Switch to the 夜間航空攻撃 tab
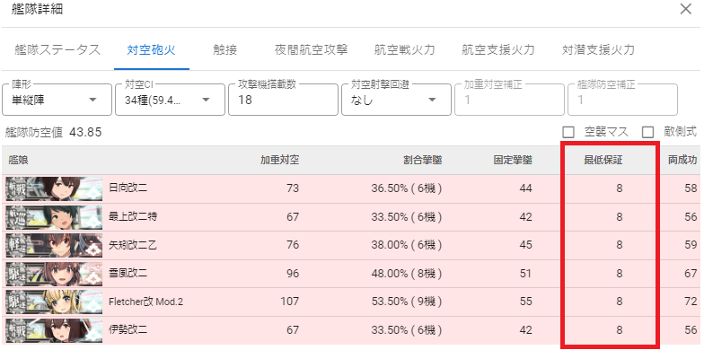 click(311, 50)
